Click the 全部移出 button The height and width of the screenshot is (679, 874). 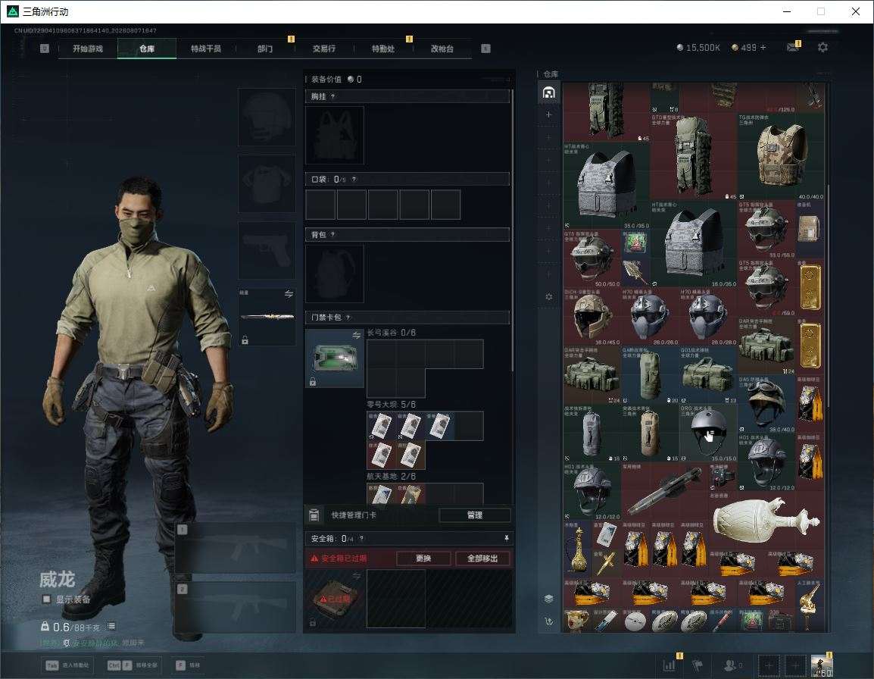tap(482, 558)
